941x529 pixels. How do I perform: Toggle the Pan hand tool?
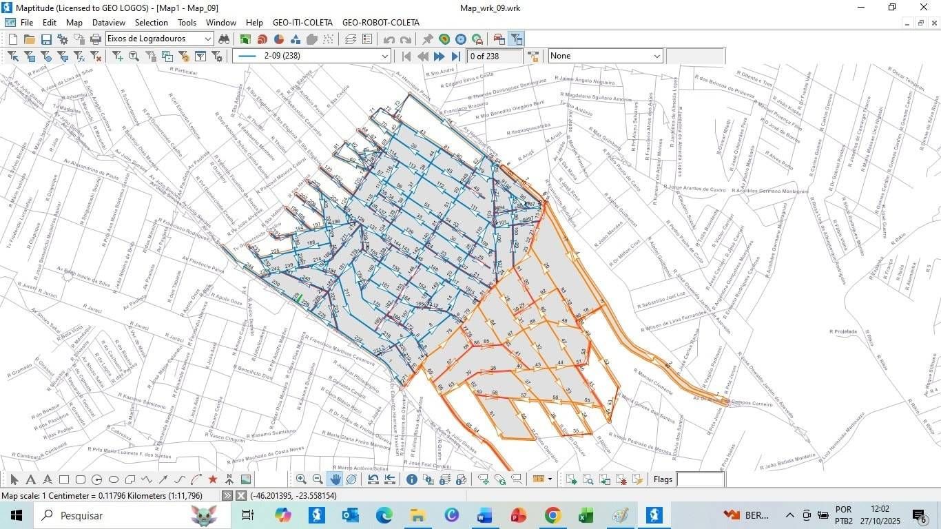coord(335,479)
